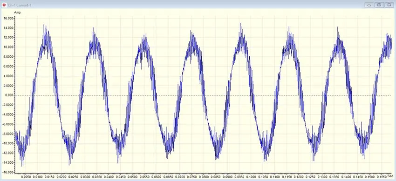This screenshot has height=181, width=396.
Task: Click the 0.0750 time axis label
Action: click(x=192, y=177)
